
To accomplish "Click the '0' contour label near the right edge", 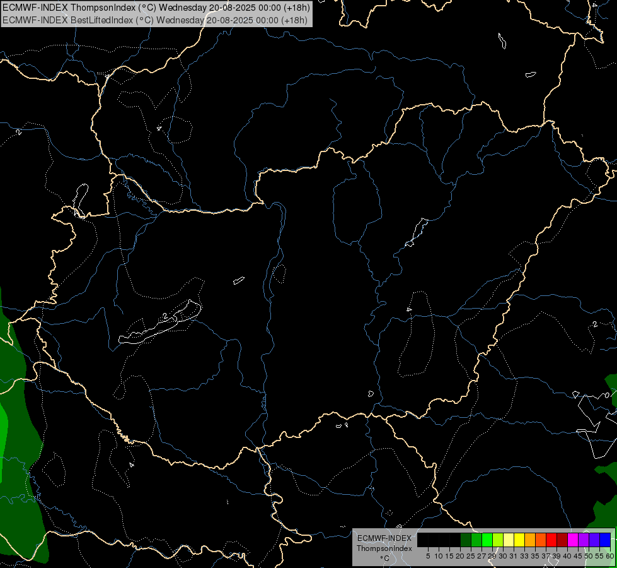I will point(607,395).
